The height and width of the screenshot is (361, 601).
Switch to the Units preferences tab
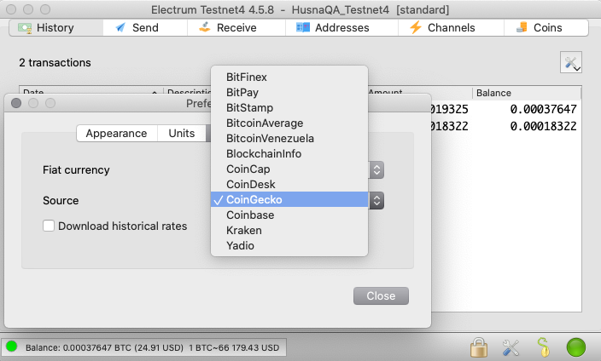tap(182, 133)
